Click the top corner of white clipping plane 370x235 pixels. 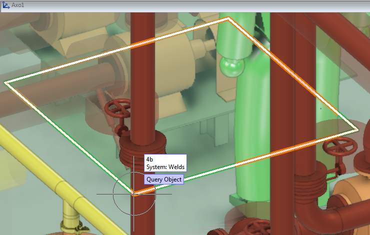229,18
